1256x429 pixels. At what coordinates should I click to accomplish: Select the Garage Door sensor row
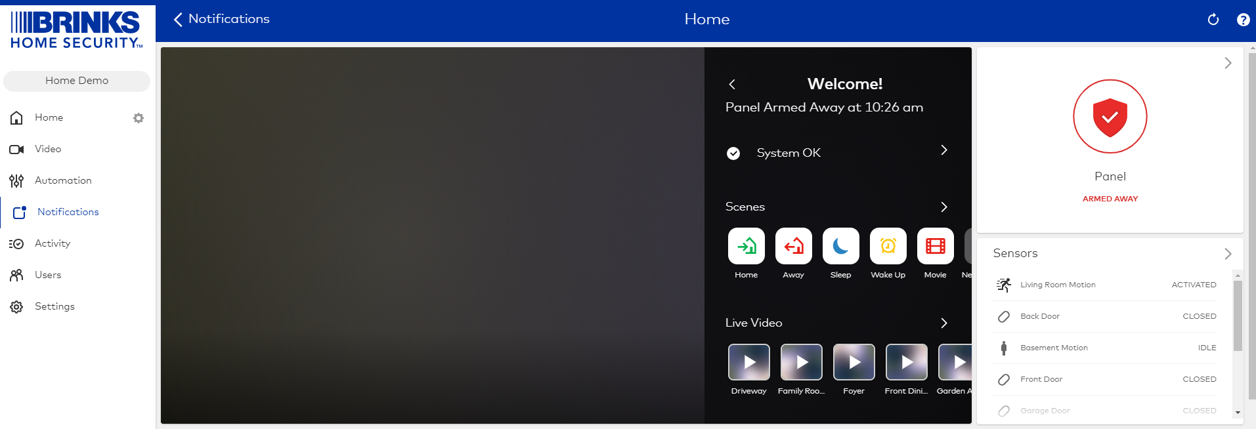coord(1105,411)
